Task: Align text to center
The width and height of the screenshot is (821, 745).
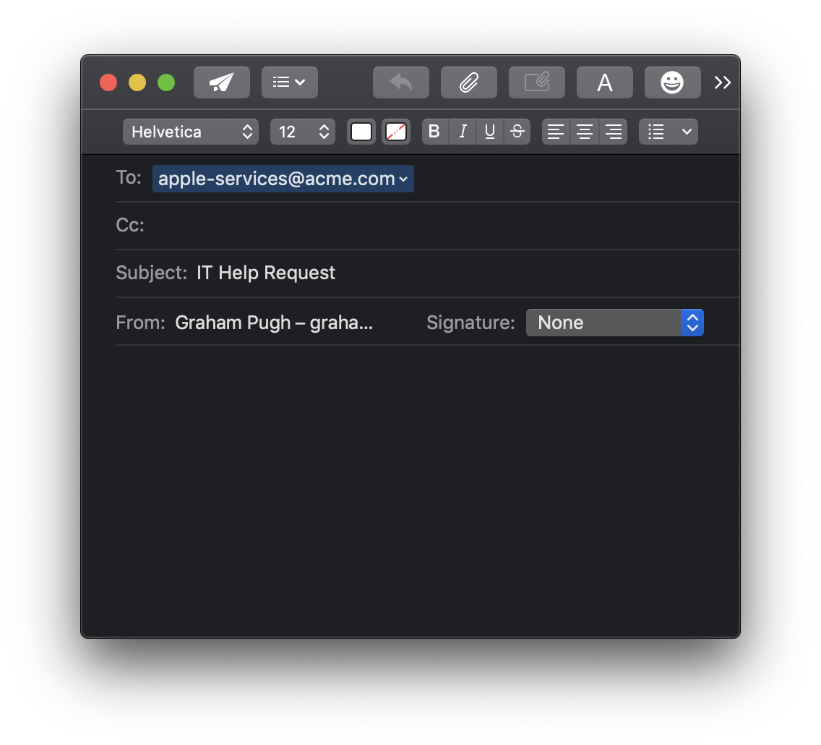Action: (585, 132)
